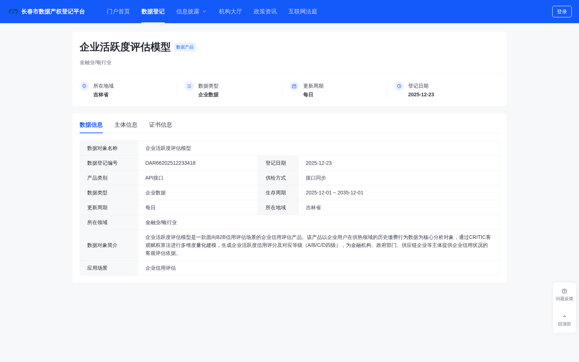Click the 每日 value in summary bar

[308, 94]
